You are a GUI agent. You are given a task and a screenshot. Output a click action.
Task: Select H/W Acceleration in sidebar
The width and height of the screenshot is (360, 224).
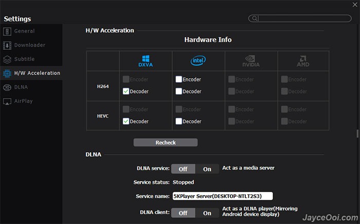click(31, 73)
